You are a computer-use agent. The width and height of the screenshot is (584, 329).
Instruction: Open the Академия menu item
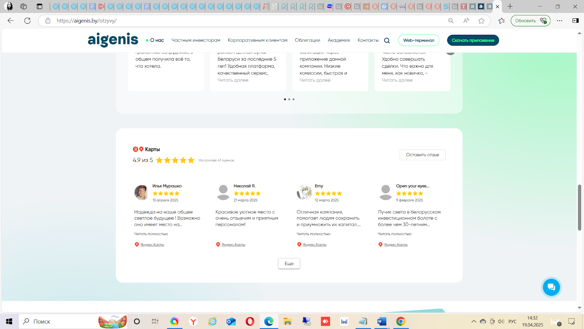tap(339, 40)
